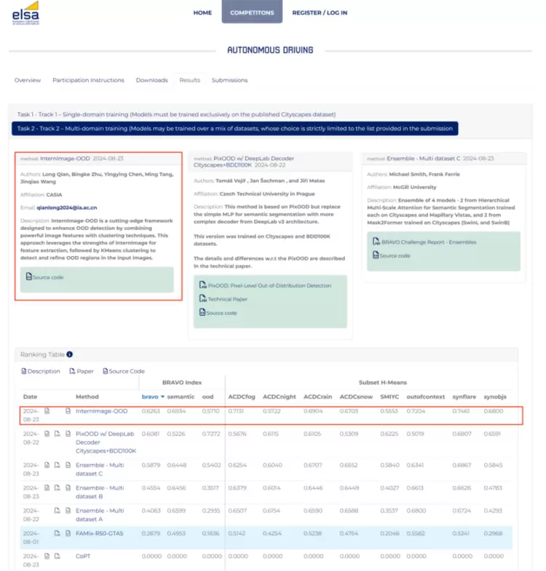
Task: Open the PixOOD Technical Paper link
Action: pos(227,299)
